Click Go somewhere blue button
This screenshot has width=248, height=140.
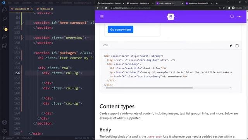point(121,30)
